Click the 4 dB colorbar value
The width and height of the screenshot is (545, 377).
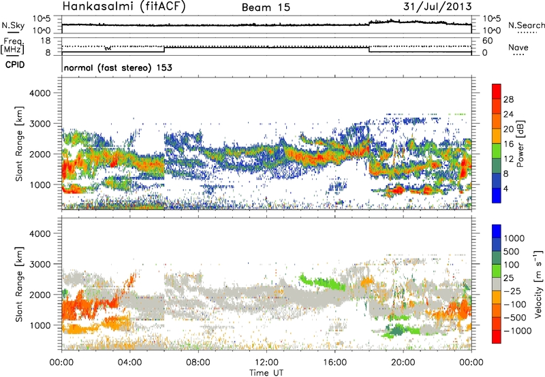(x=506, y=189)
